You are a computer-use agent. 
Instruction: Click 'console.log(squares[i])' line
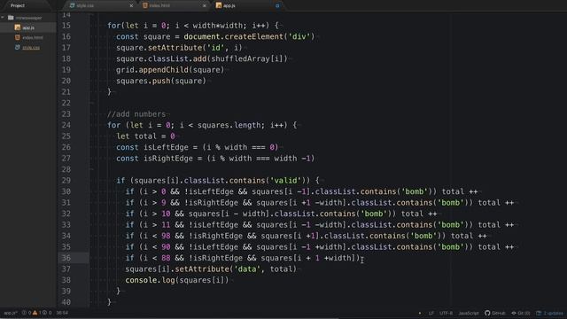point(177,280)
